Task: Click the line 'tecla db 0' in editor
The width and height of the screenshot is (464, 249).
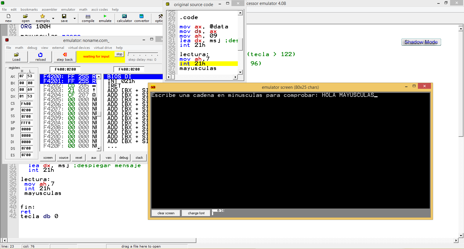Action: [x=39, y=216]
